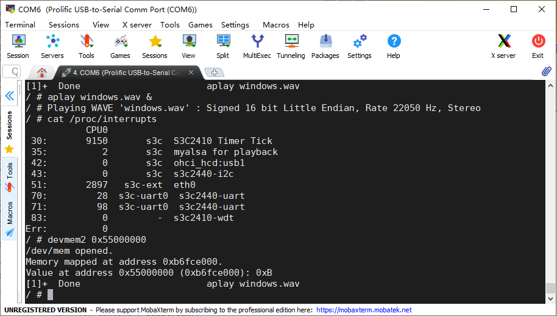Screen dimensions: 557x316
Task: Click the 'Value at address 0x55000000' line
Action: [149, 273]
